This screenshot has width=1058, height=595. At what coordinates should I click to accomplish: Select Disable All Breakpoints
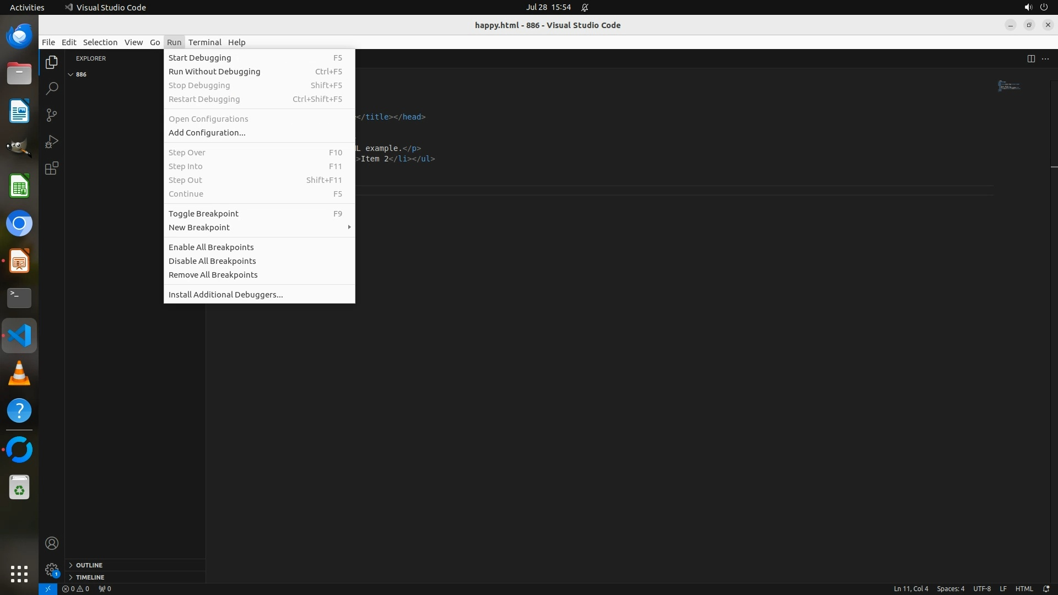coord(212,261)
